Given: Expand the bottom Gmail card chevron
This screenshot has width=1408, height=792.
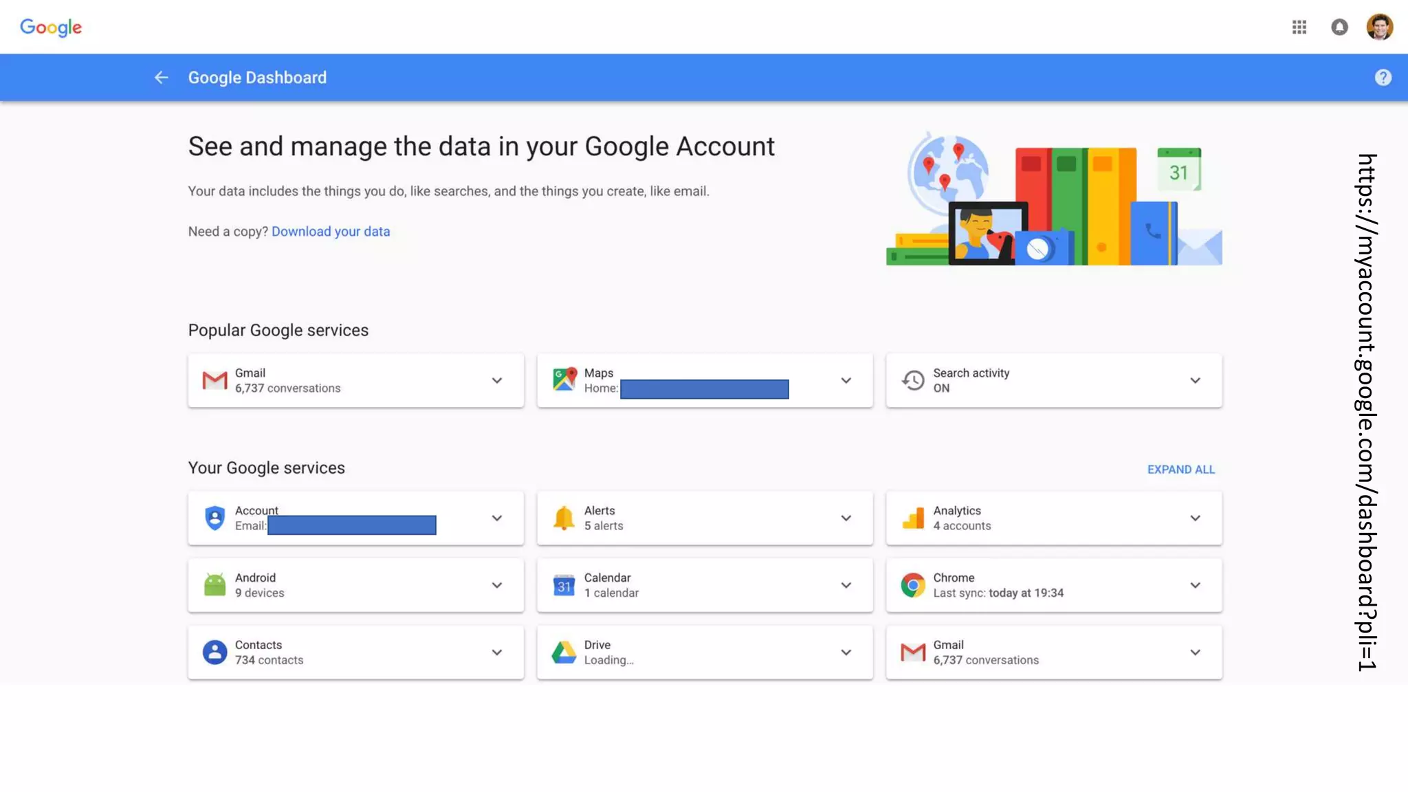Looking at the screenshot, I should click(x=1195, y=652).
